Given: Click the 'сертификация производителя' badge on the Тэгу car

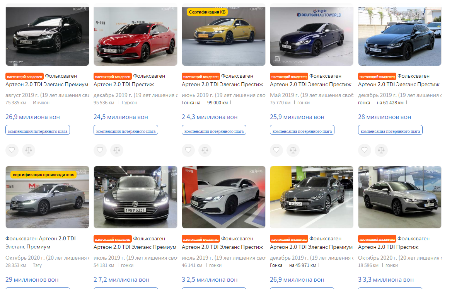Looking at the screenshot, I should tap(44, 175).
